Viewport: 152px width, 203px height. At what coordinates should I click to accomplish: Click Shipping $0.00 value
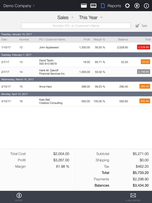(x=144, y=160)
